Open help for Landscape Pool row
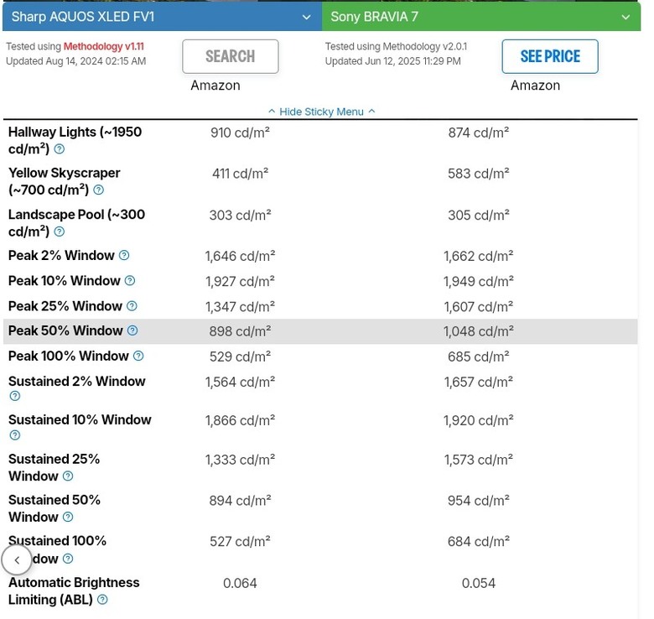The width and height of the screenshot is (654, 619). [60, 231]
